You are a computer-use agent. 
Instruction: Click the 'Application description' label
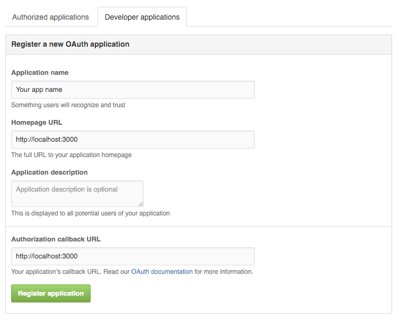49,172
